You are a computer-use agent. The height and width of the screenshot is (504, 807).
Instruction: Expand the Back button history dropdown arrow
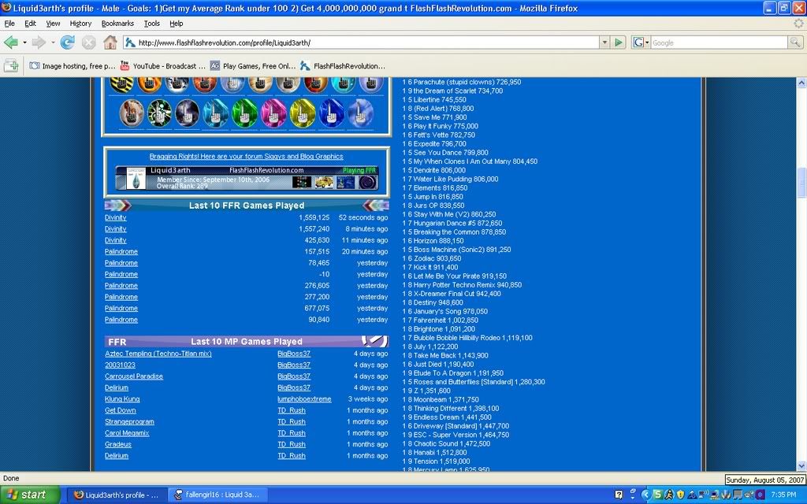tap(24, 43)
